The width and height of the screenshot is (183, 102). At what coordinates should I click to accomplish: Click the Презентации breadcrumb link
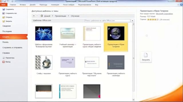(x=60, y=16)
